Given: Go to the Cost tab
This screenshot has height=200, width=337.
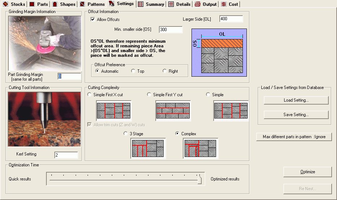Looking at the screenshot, I should 229,4.
